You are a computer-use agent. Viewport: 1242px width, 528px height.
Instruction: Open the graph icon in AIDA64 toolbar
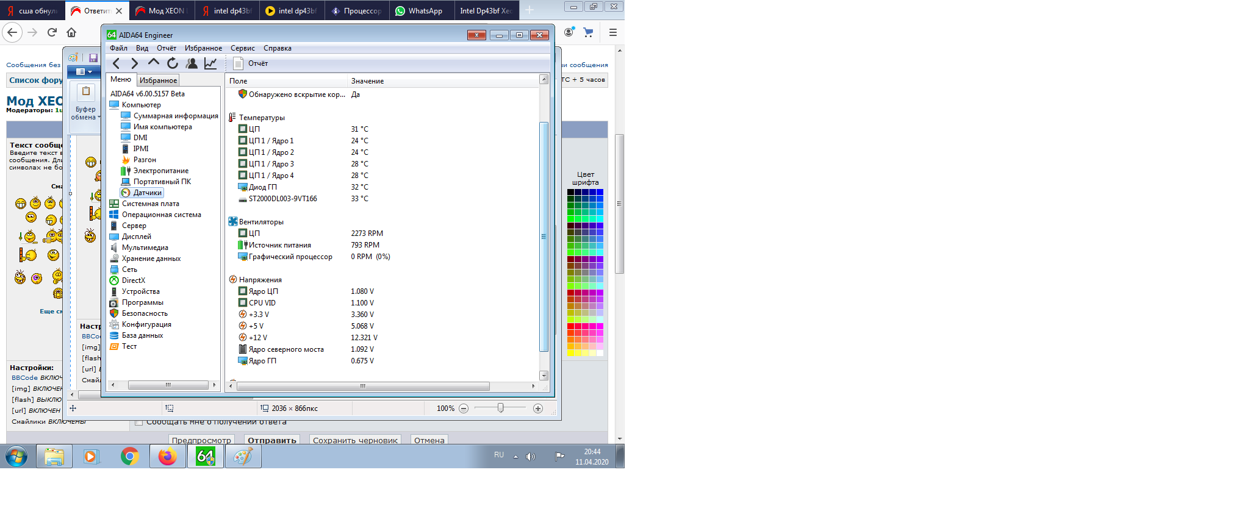[210, 63]
